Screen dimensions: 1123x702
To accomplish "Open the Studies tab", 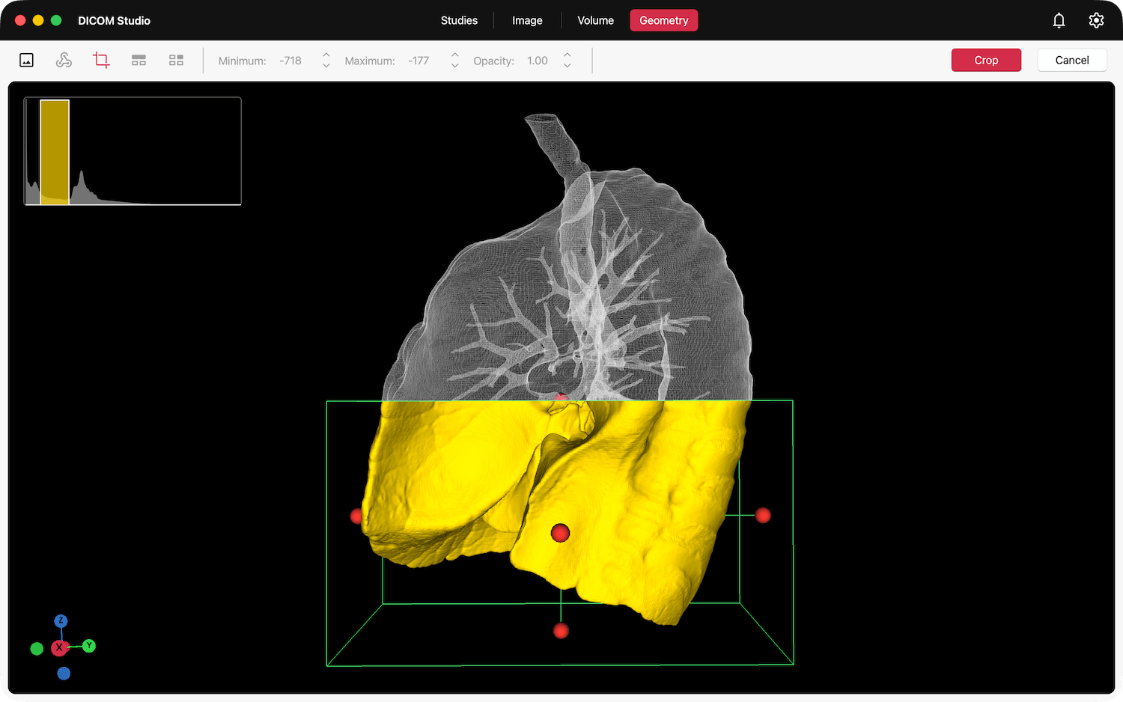I will (x=459, y=20).
